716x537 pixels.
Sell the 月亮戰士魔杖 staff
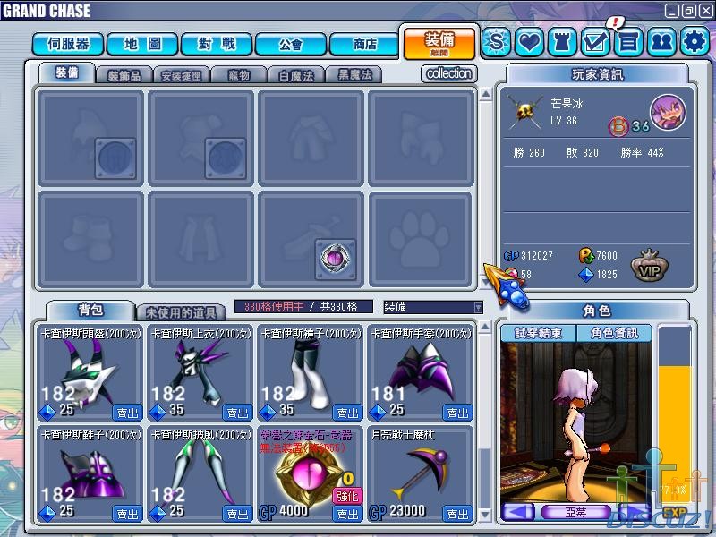(x=457, y=514)
